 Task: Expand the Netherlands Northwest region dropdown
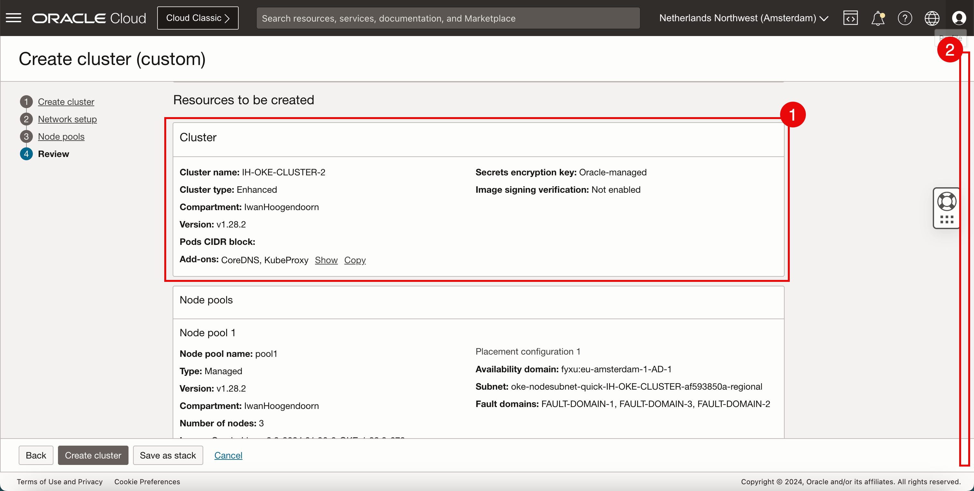pyautogui.click(x=743, y=18)
